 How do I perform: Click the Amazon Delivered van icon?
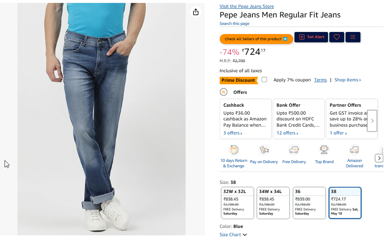pos(354,150)
